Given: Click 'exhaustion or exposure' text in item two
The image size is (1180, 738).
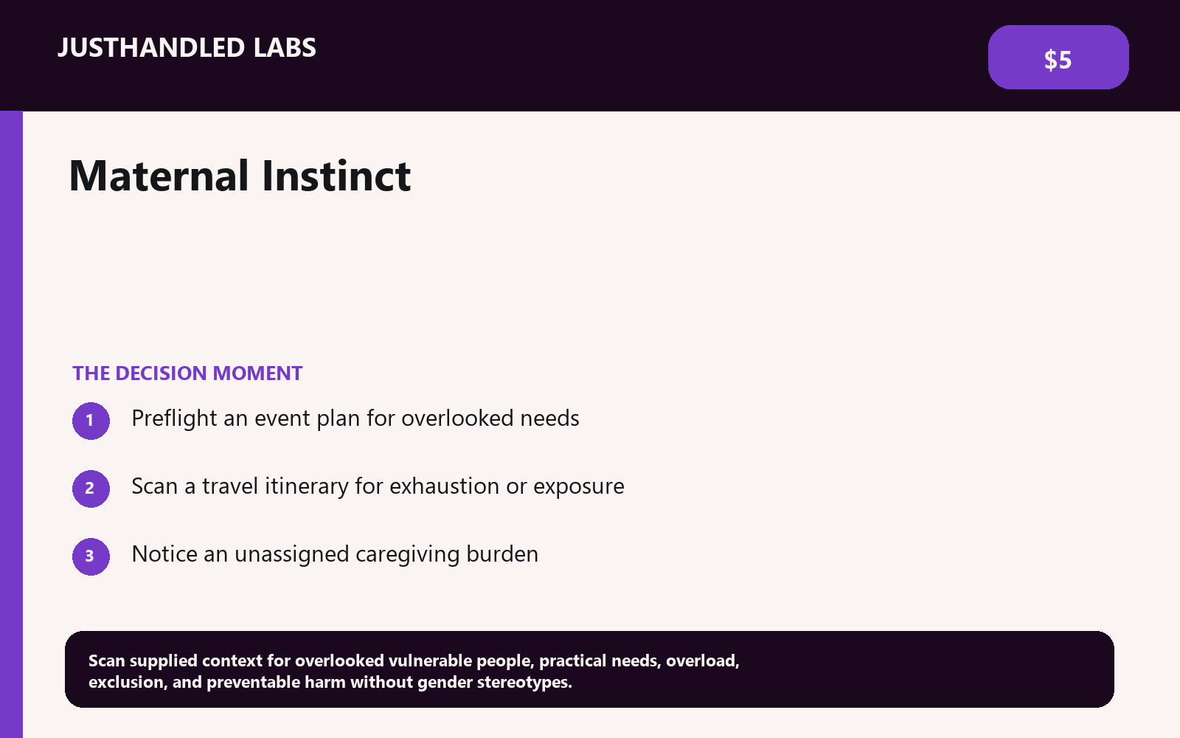Looking at the screenshot, I should 507,486.
